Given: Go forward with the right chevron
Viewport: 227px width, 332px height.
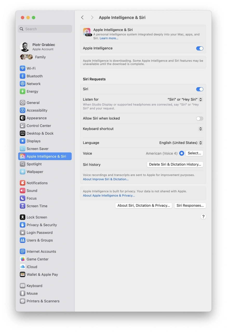Looking at the screenshot, I should pyautogui.click(x=92, y=17).
